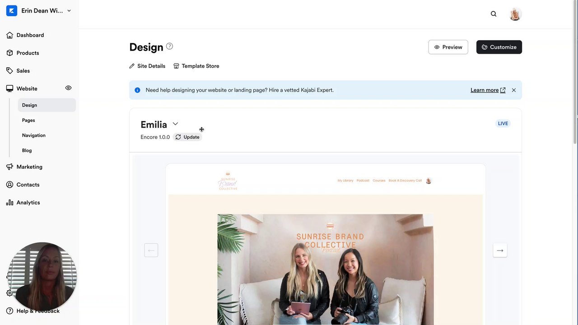Click the previous preview arrow
The image size is (578, 325).
151,250
